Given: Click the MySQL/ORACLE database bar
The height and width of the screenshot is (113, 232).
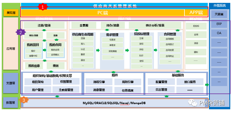Looking at the screenshot, I should 114,103.
